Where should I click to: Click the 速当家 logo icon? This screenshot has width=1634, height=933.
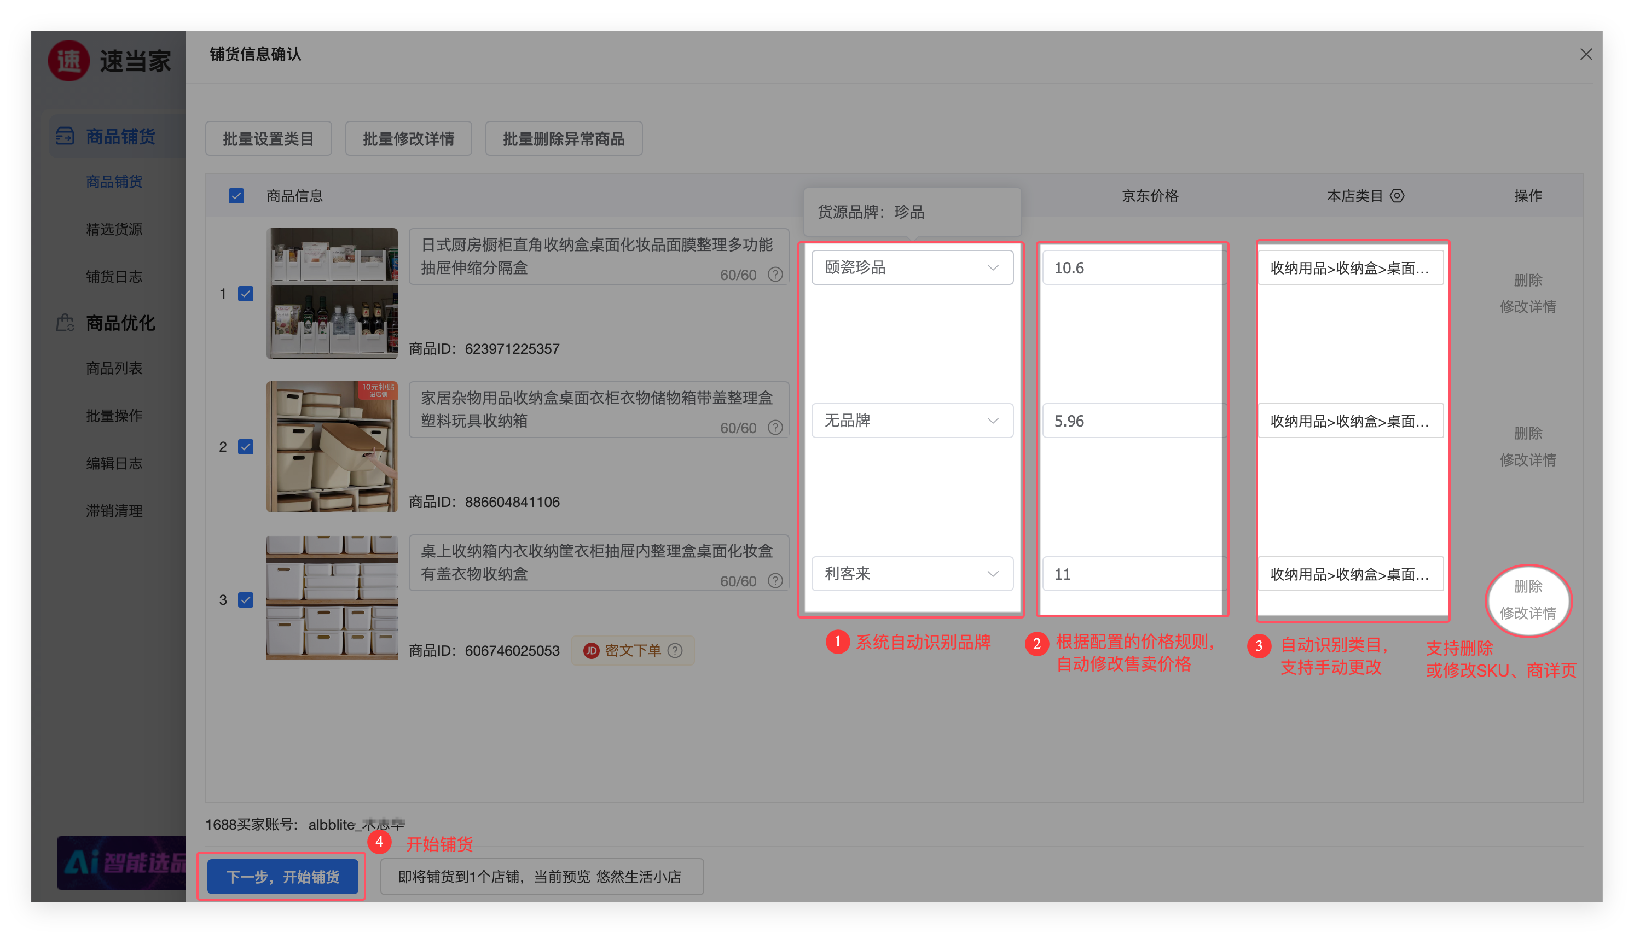[x=68, y=61]
